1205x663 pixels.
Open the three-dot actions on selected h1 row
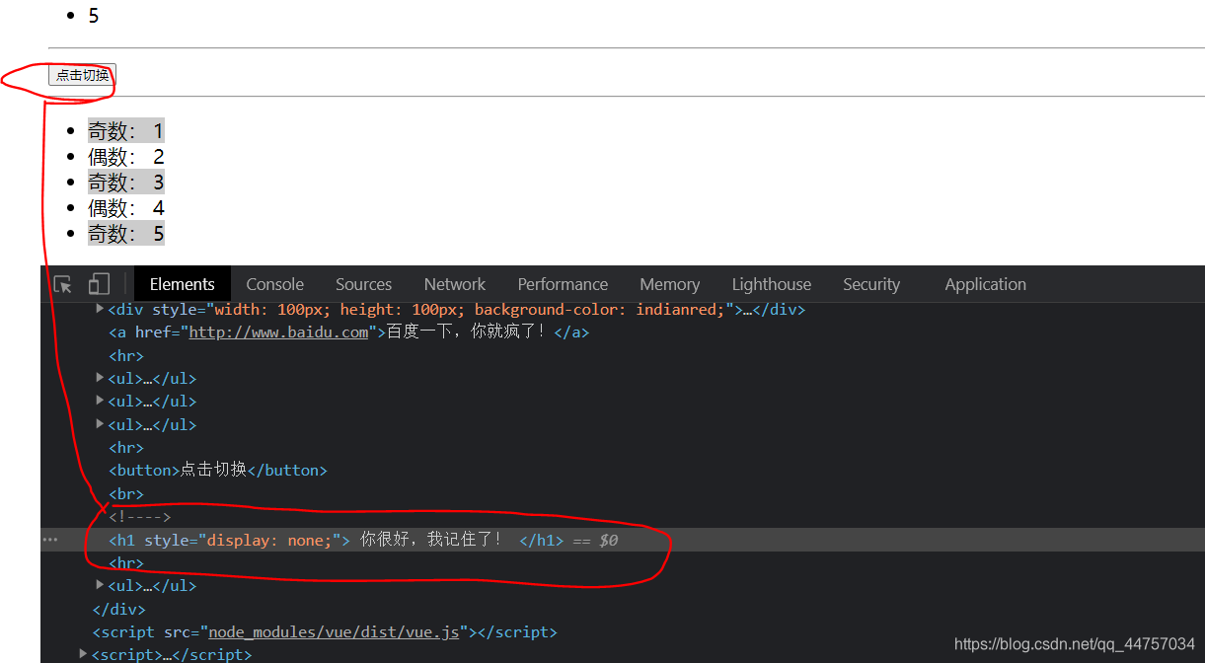(x=50, y=540)
